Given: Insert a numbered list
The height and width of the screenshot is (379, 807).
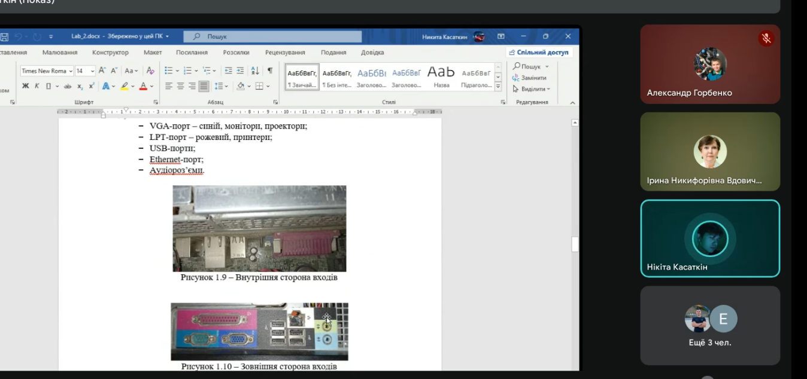Looking at the screenshot, I should 188,71.
